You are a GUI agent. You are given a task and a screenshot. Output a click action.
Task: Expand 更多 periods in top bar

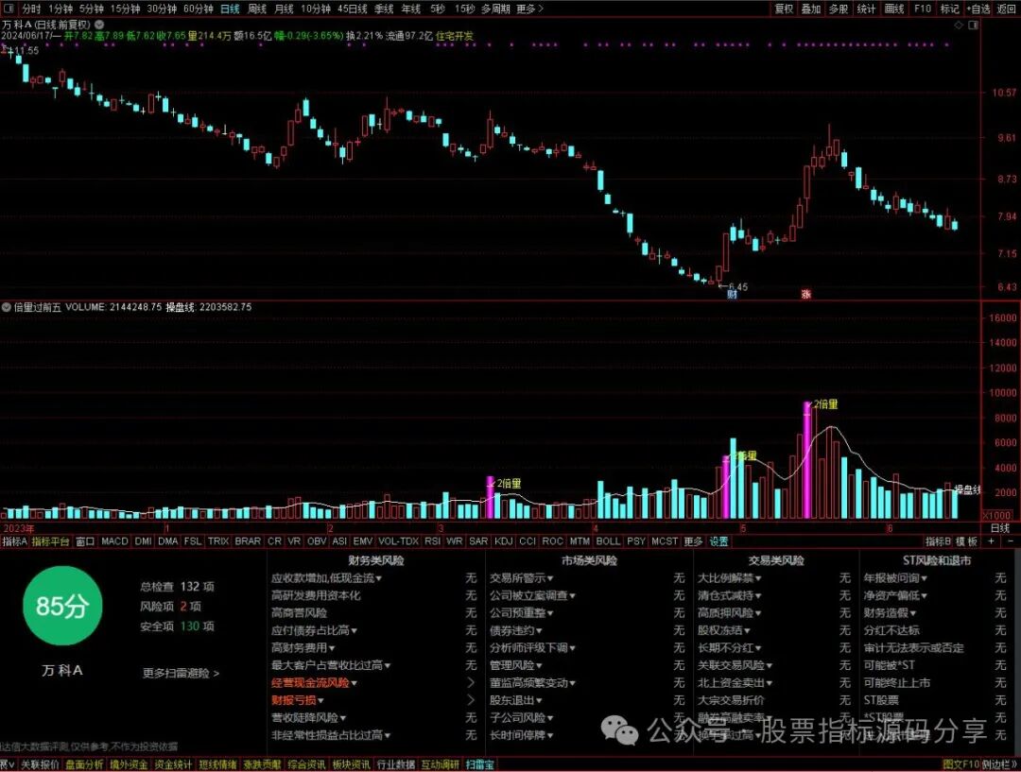529,9
